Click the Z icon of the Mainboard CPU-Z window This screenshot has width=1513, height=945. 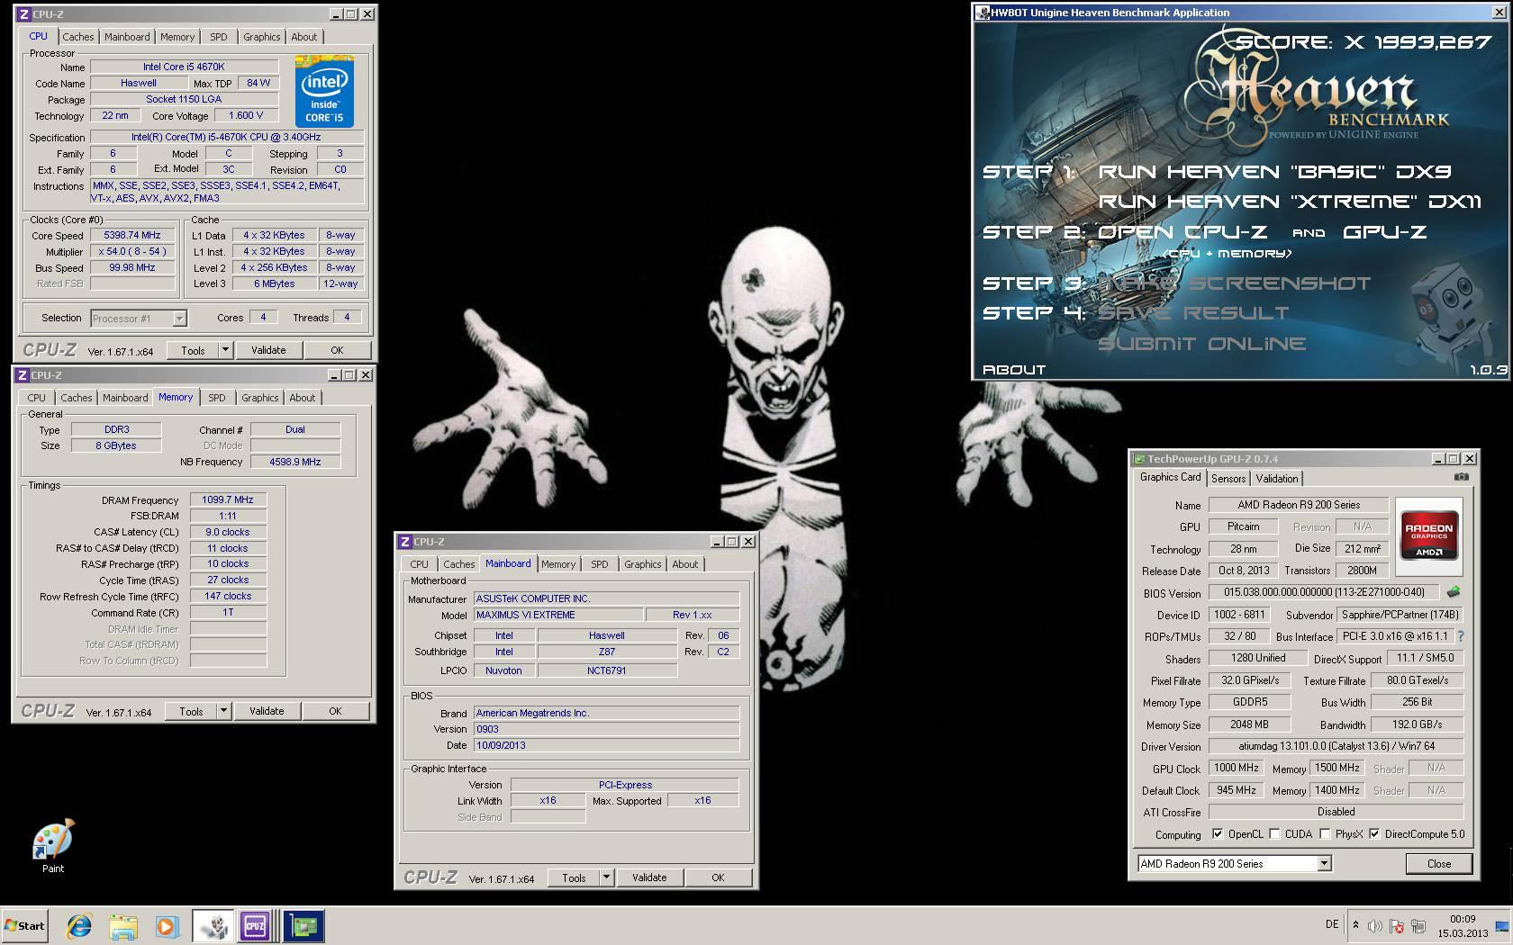click(x=405, y=542)
